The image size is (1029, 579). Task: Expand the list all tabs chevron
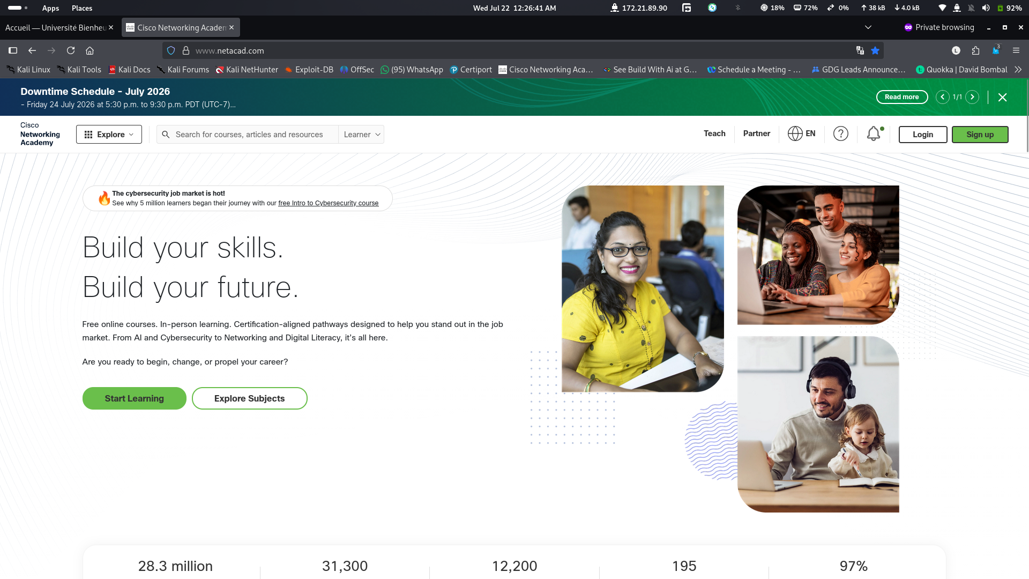tap(868, 27)
